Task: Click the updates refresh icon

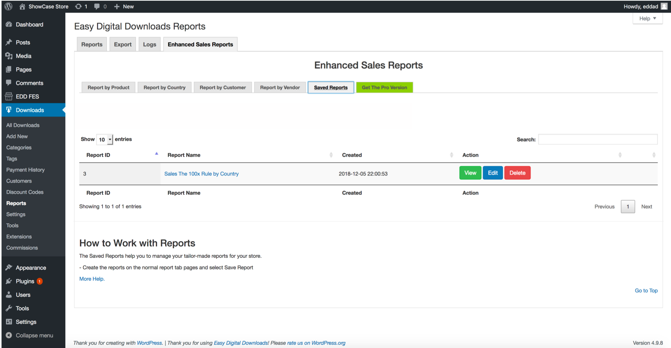Action: pos(78,6)
